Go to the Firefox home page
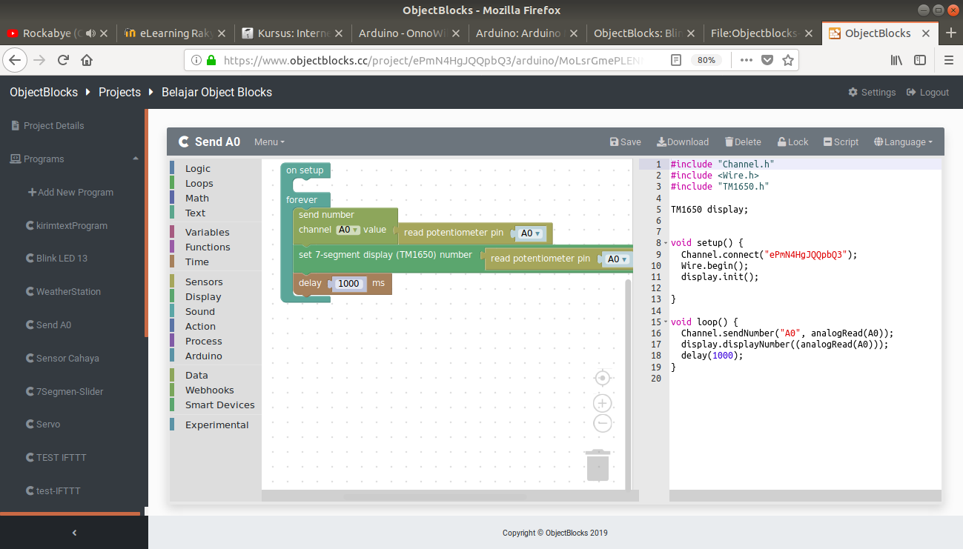Viewport: 963px width, 549px height. click(87, 60)
